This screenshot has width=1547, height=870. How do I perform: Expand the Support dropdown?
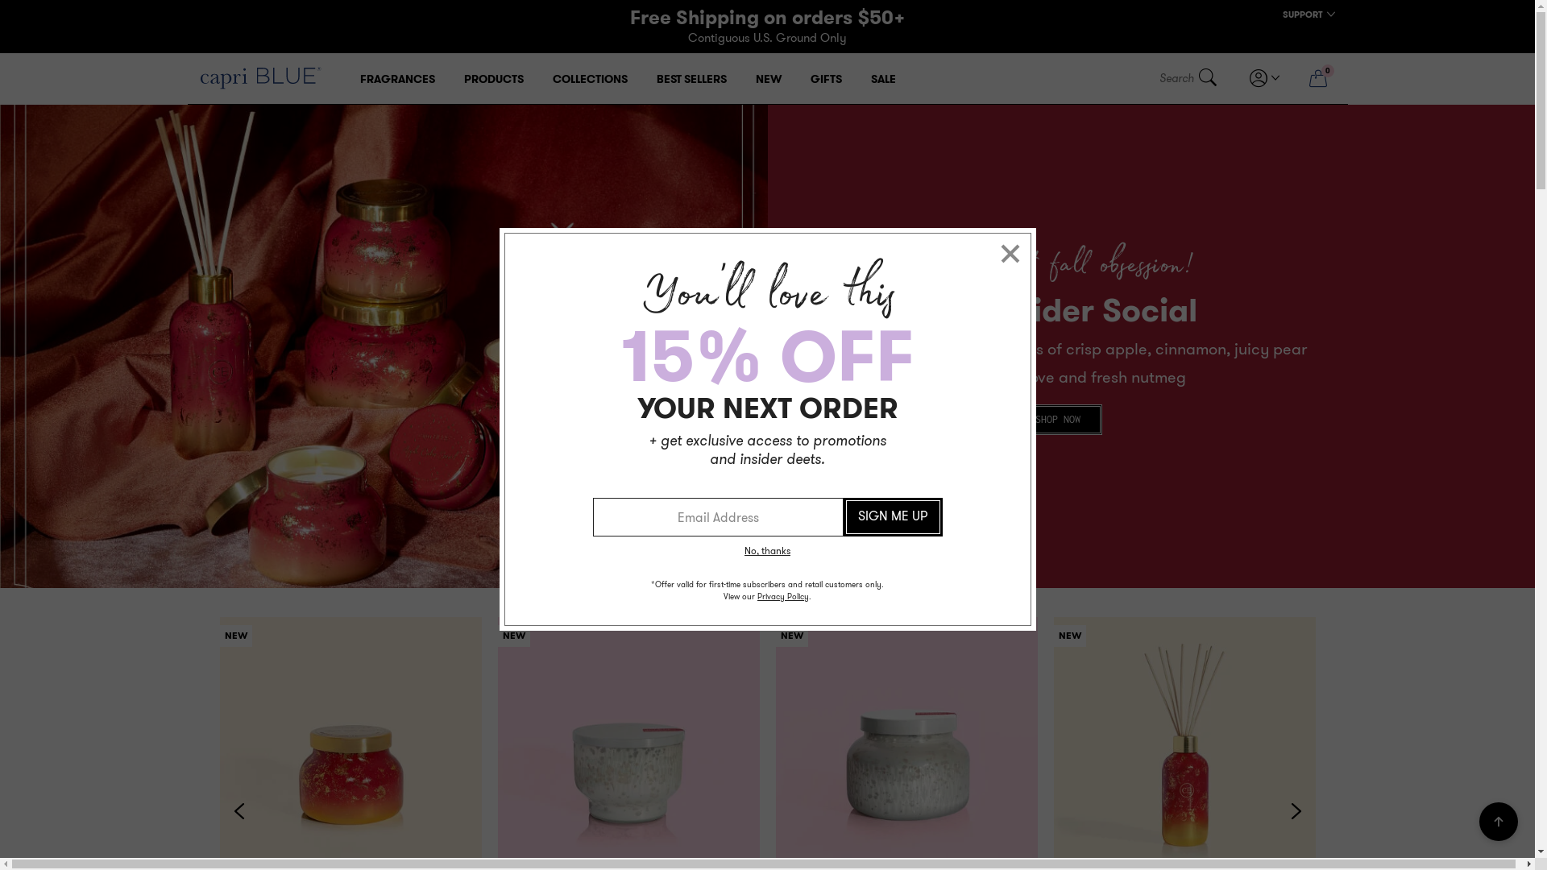point(1309,14)
